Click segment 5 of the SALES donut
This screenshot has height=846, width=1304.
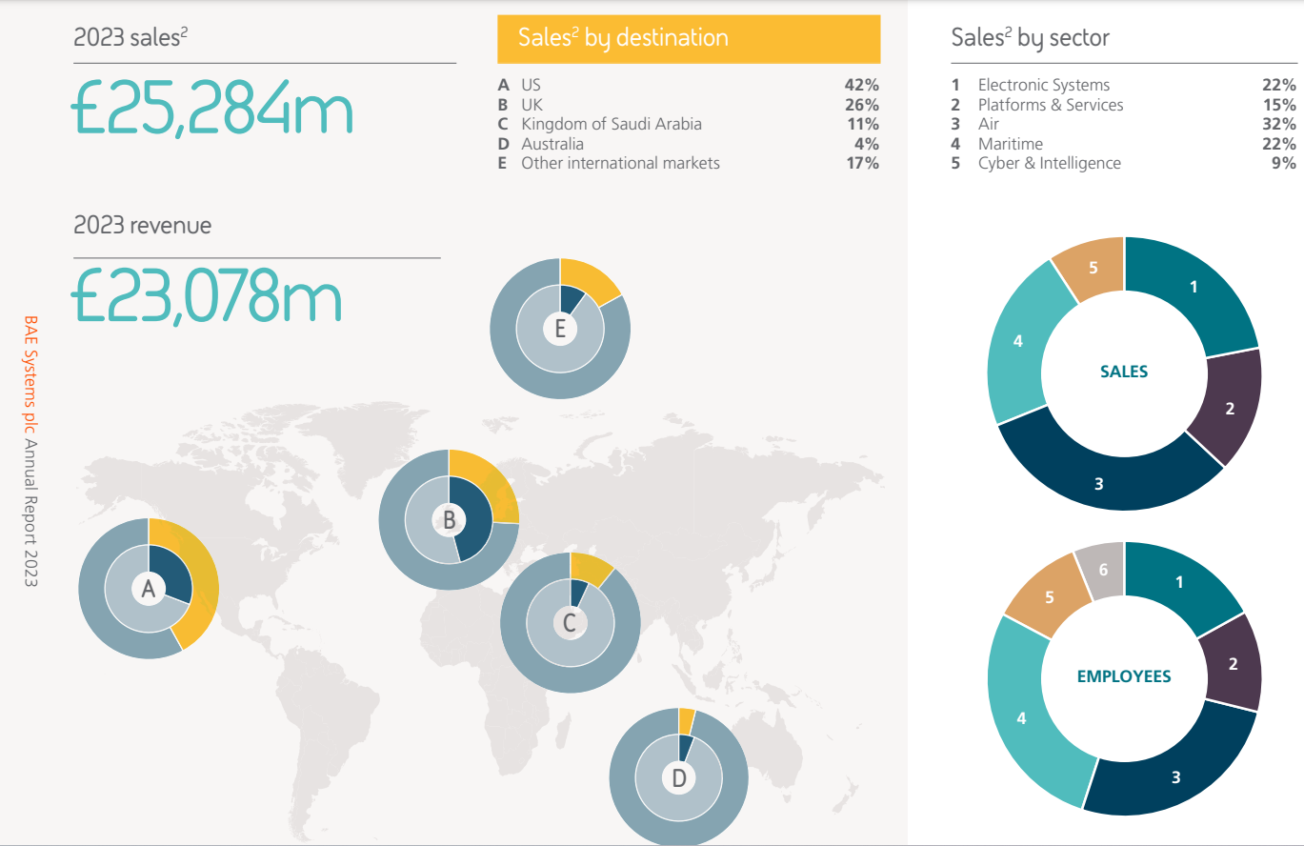(x=1093, y=269)
